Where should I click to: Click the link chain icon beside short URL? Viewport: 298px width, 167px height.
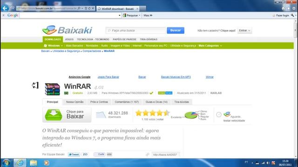148,154
